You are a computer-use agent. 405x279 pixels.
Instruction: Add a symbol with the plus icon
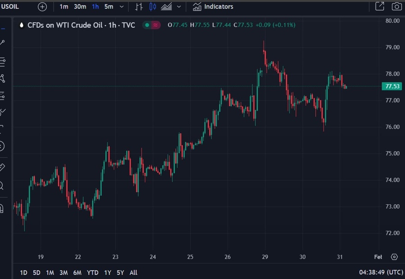click(x=42, y=7)
